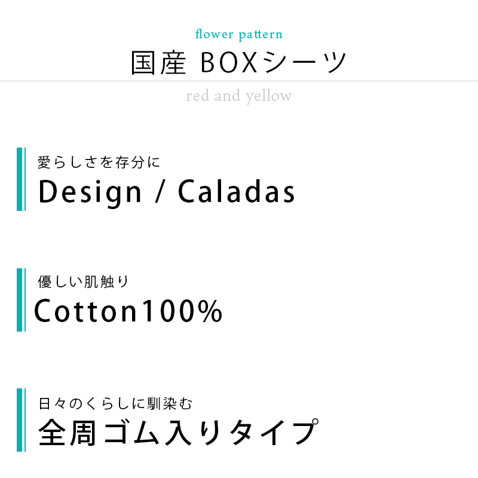
Task: Click the "全周" characters in the bottom heading
Action: tap(66, 433)
